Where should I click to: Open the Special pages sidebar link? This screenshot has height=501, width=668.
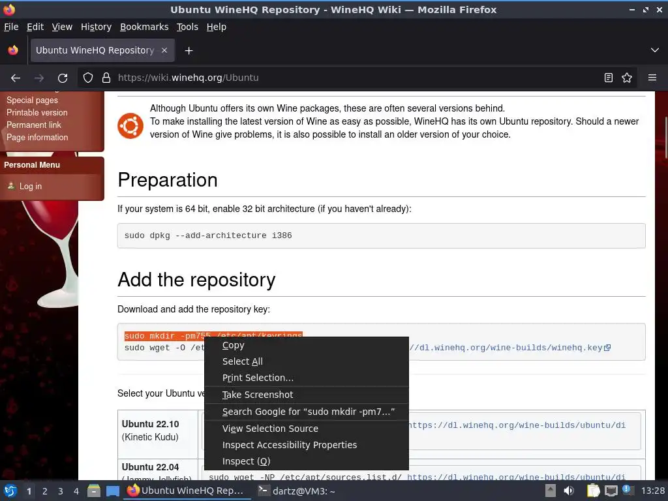32,100
